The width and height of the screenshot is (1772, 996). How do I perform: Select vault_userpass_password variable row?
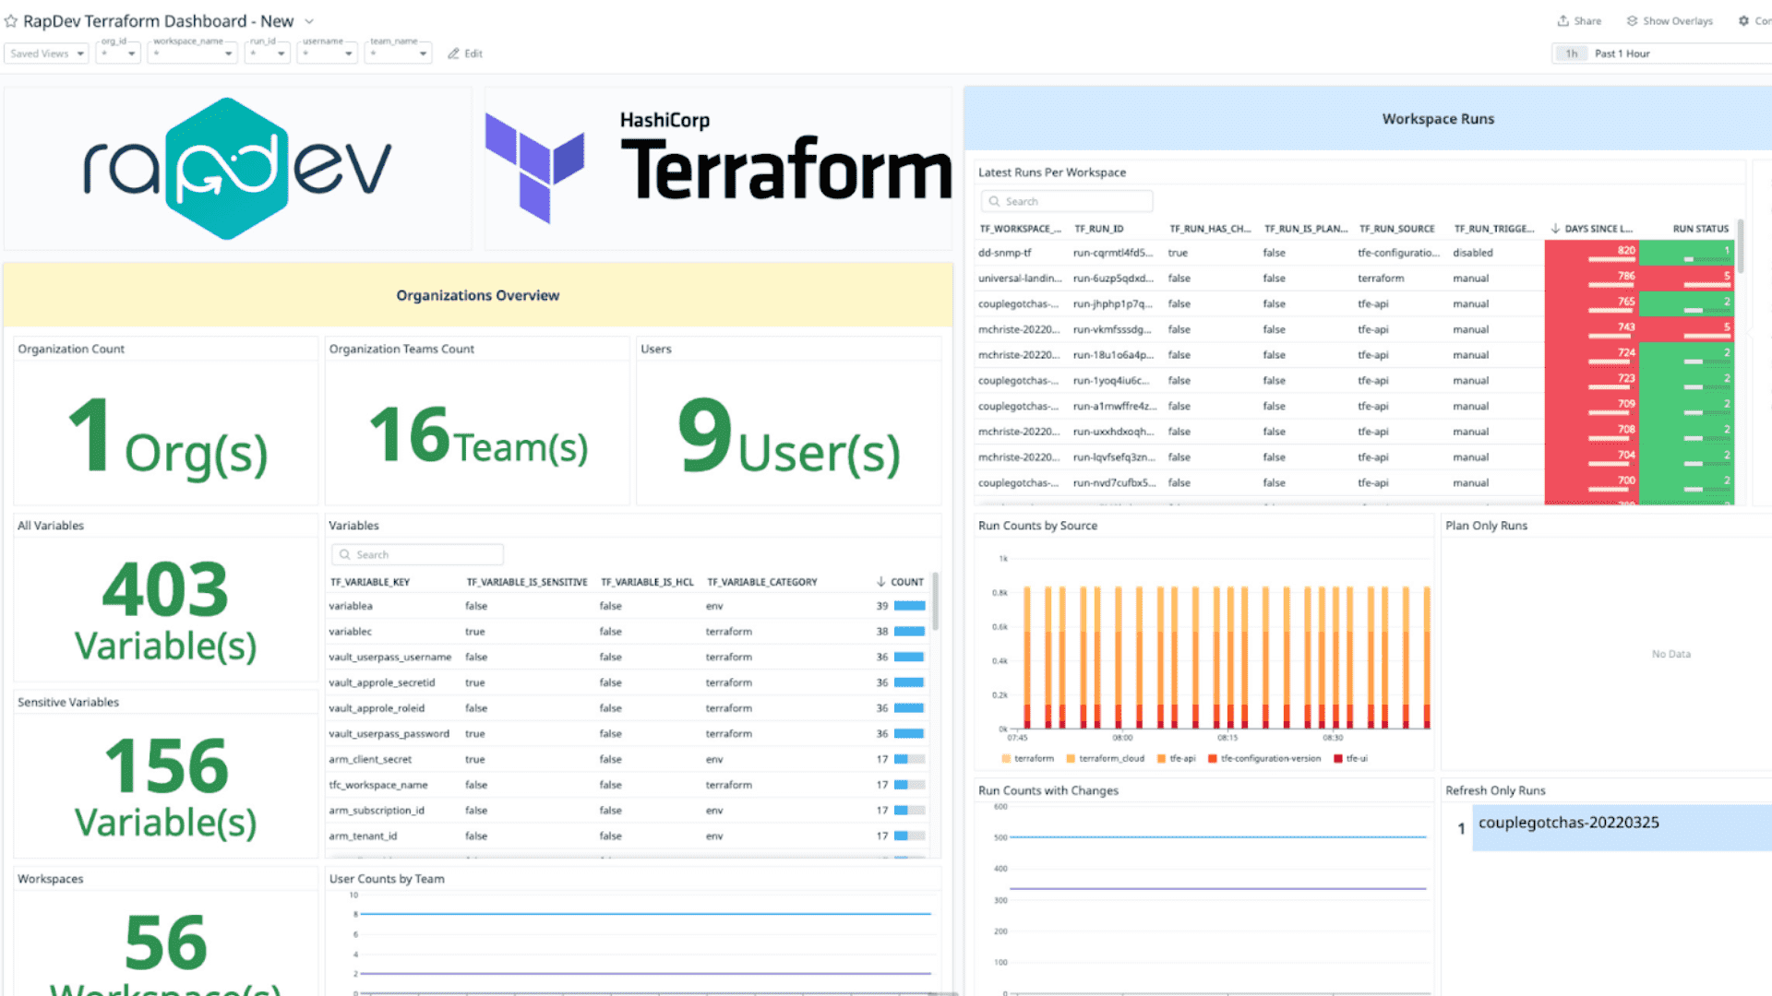click(x=628, y=734)
